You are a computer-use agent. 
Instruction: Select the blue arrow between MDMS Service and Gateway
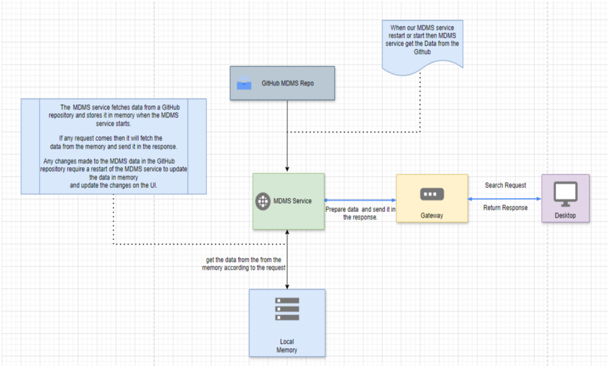[x=360, y=200]
